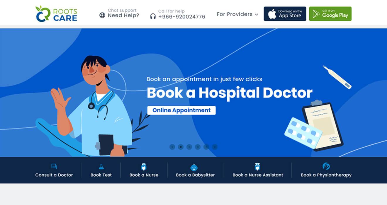Viewport: 387px width, 205px height.
Task: Select the fourth carousel slide dot
Action: tap(198, 147)
